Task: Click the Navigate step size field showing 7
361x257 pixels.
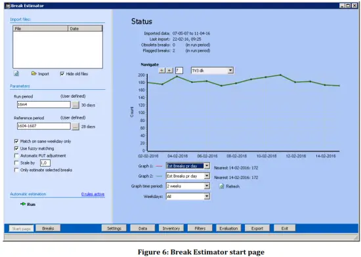Action: (179, 70)
